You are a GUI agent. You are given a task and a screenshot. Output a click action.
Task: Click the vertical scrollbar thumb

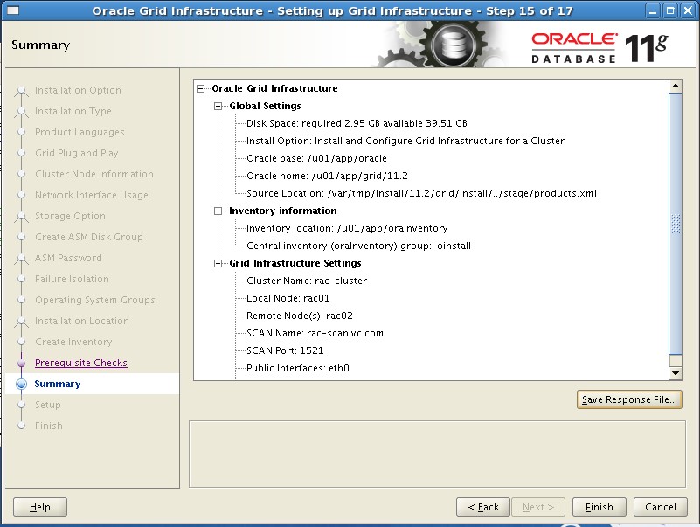pos(676,224)
